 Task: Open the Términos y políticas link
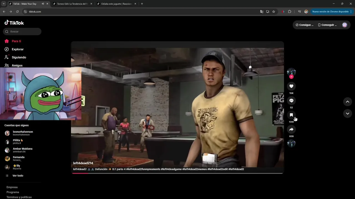click(19, 197)
